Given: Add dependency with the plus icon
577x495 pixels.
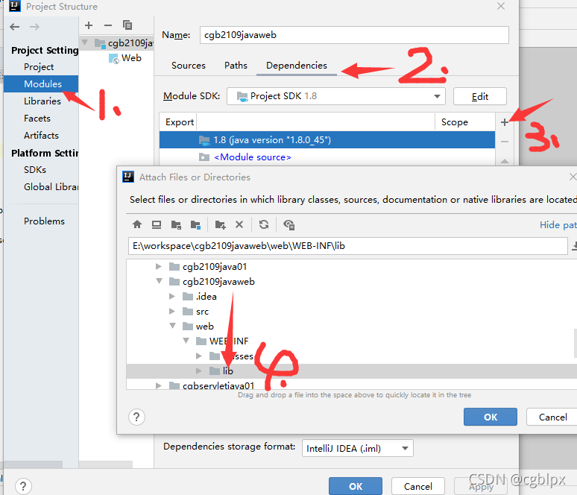Looking at the screenshot, I should click(x=505, y=122).
